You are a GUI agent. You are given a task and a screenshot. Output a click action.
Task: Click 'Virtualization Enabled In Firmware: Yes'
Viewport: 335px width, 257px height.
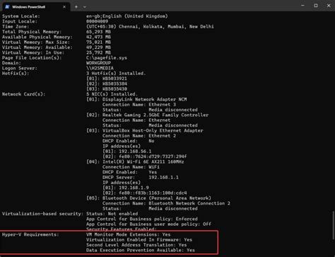point(139,239)
